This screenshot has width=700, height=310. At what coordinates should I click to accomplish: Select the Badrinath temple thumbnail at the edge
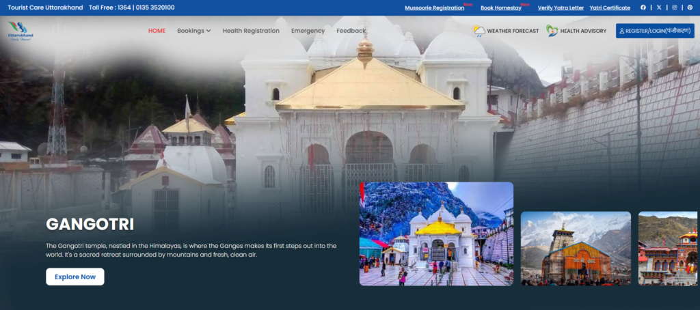click(669, 249)
